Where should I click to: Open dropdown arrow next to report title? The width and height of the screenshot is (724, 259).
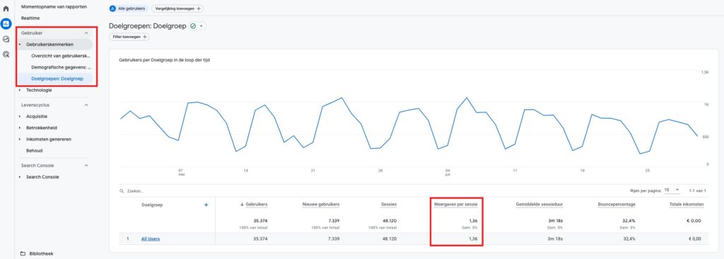tap(202, 26)
